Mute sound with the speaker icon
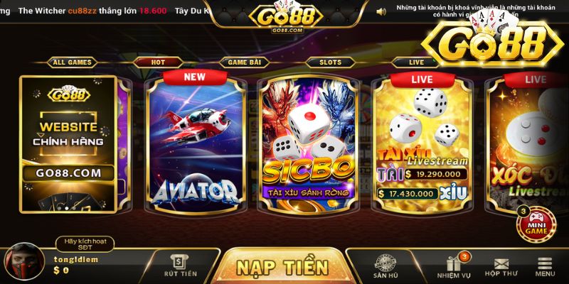The width and height of the screenshot is (569, 284). tap(381, 12)
